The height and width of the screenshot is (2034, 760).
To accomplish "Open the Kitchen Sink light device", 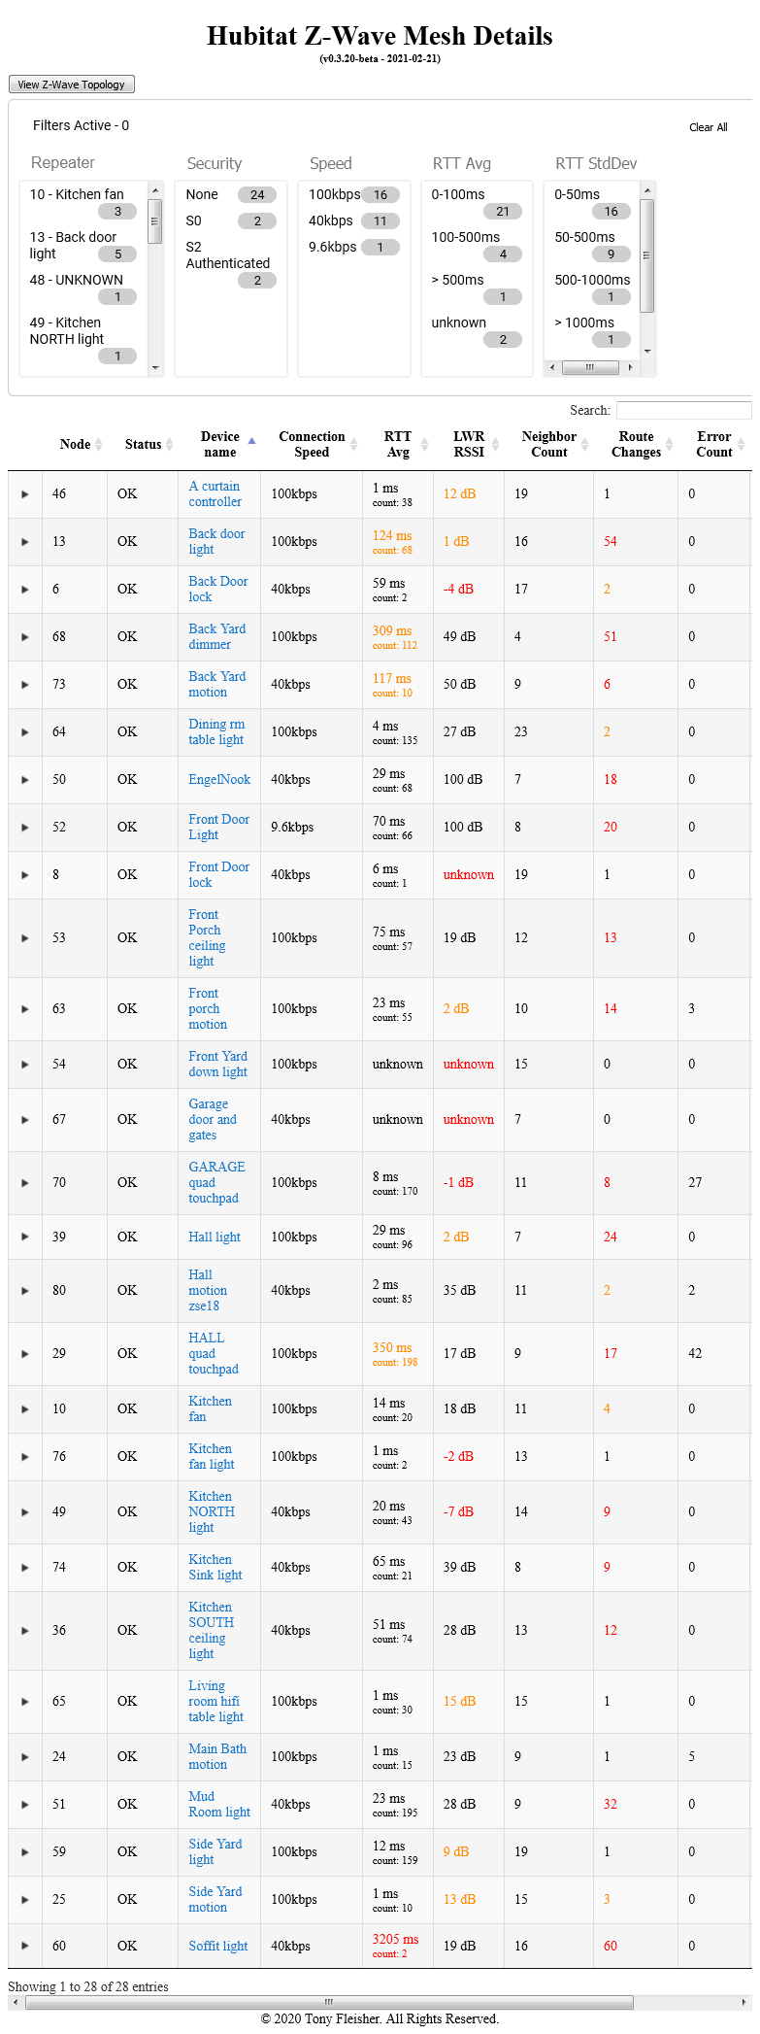I will 215,1568.
